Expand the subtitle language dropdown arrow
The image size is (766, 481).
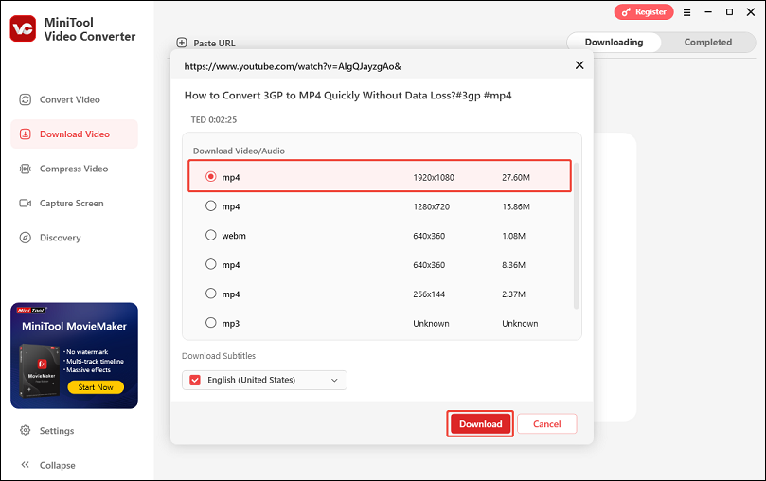(x=334, y=380)
